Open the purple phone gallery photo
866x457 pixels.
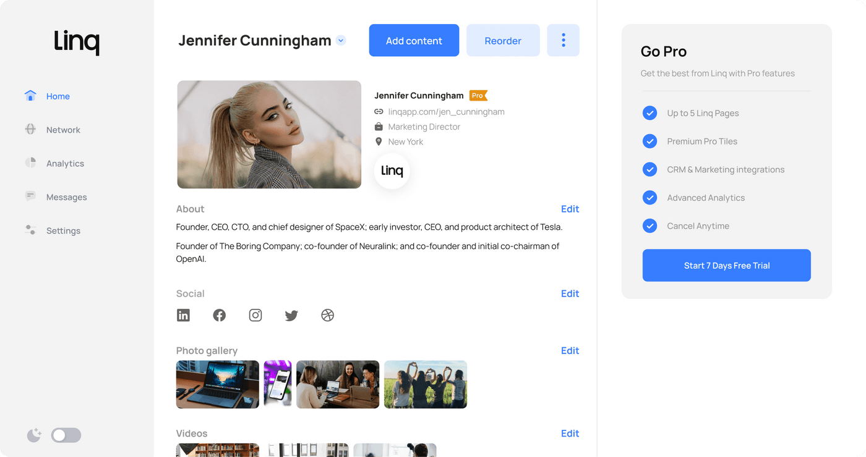[x=278, y=384]
